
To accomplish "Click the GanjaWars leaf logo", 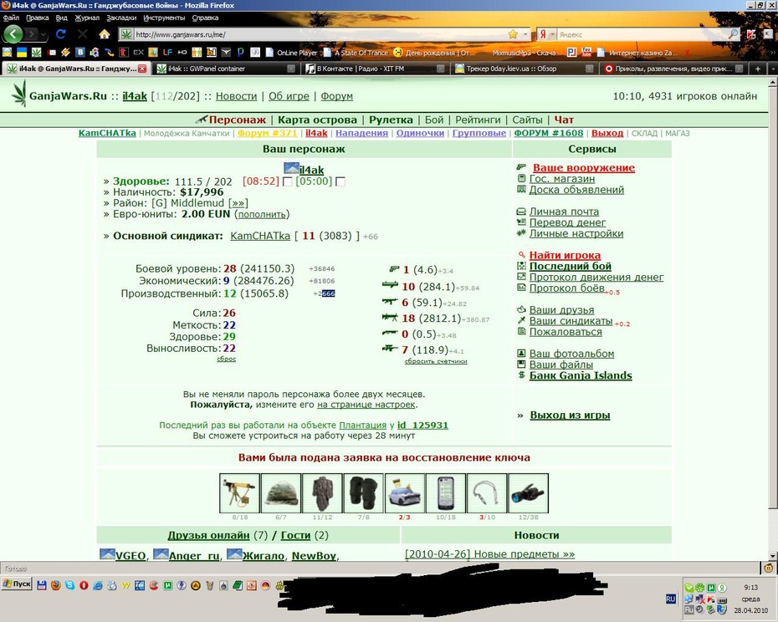I will click(19, 94).
